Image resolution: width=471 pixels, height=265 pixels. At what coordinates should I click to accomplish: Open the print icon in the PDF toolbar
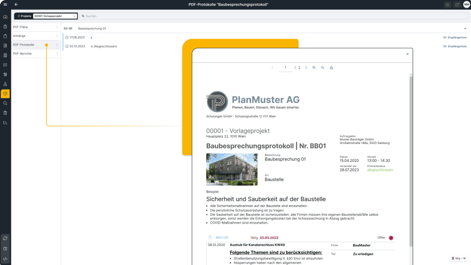(x=331, y=68)
